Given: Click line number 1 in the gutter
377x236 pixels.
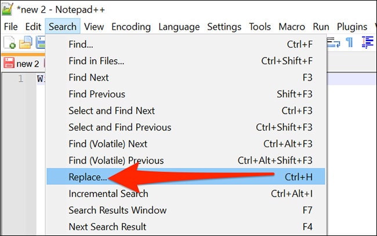Looking at the screenshot, I should [x=21, y=79].
